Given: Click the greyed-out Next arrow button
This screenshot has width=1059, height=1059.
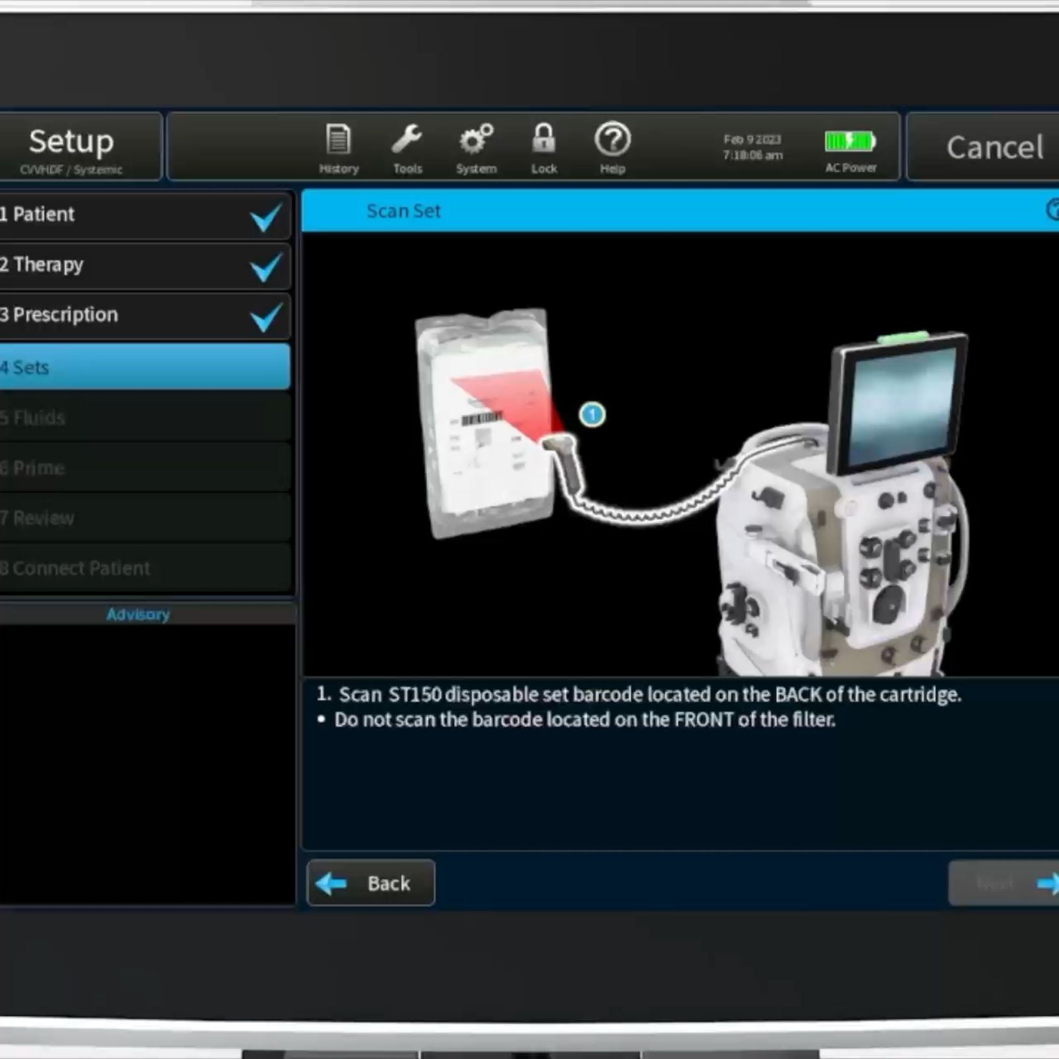Looking at the screenshot, I should 1004,882.
